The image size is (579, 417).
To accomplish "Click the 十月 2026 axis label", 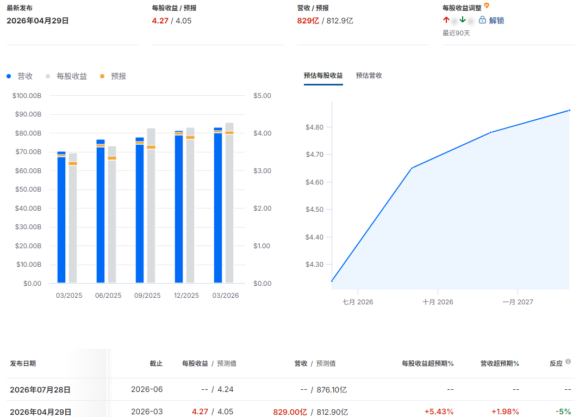I will [438, 302].
